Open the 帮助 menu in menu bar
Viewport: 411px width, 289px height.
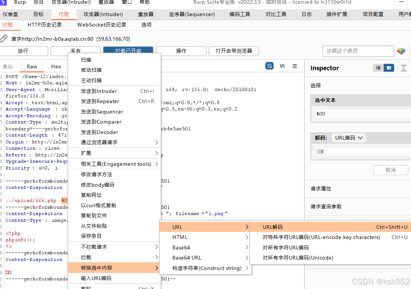click(144, 2)
